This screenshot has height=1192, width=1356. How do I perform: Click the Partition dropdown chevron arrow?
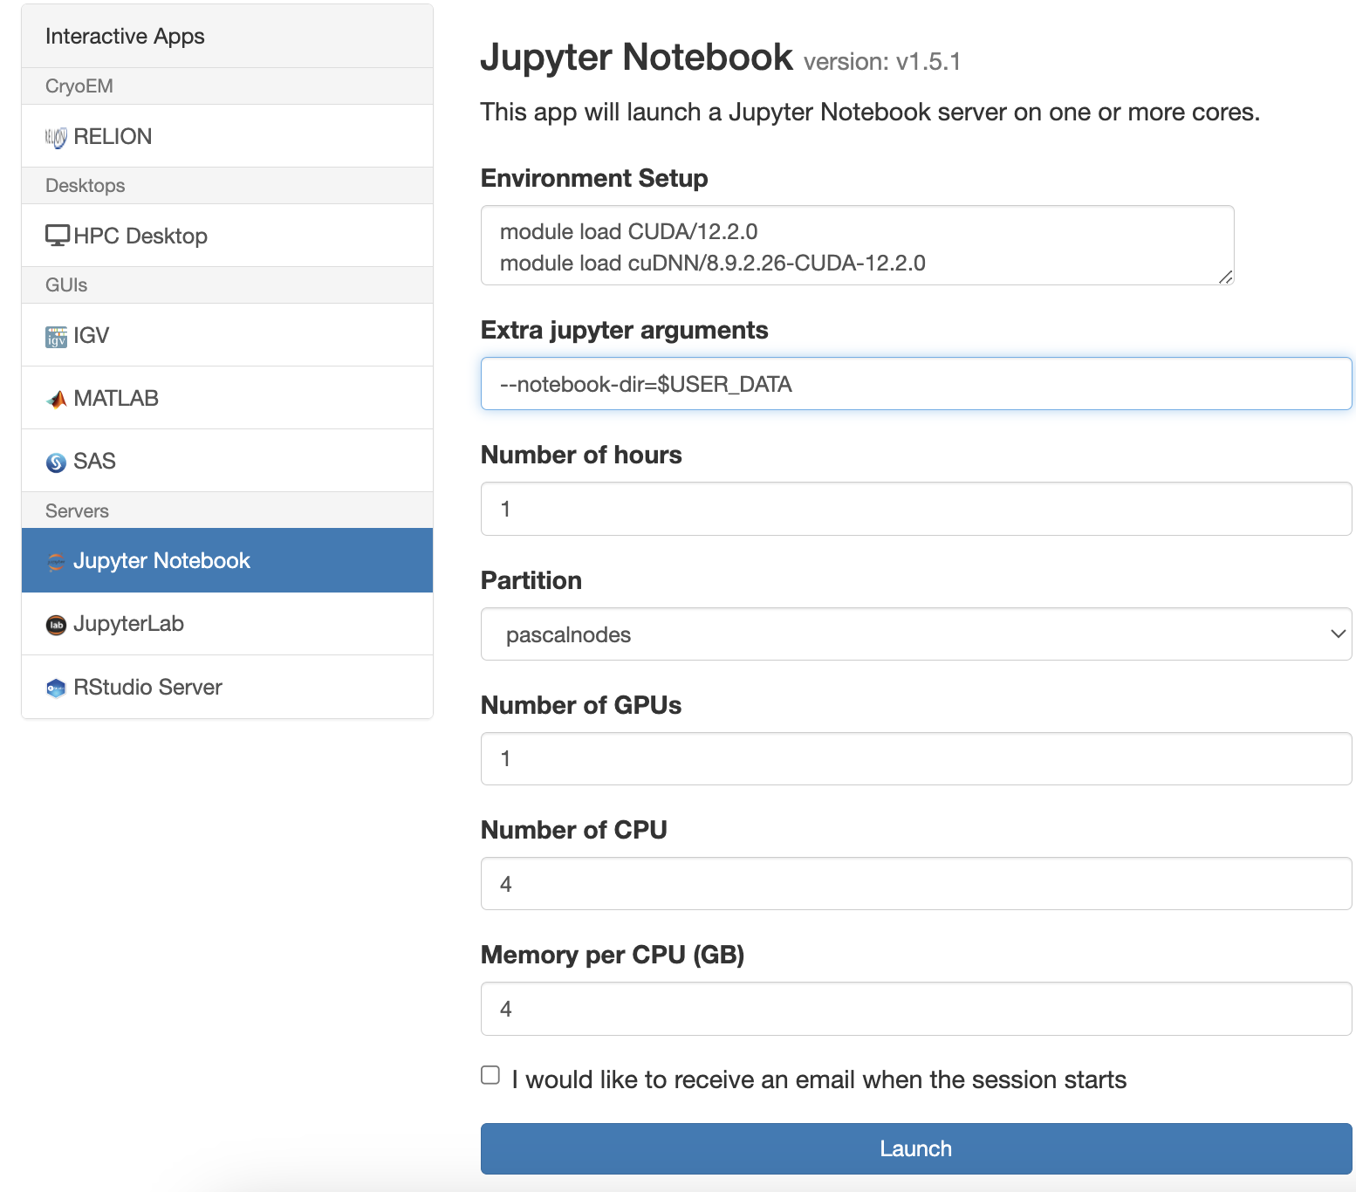pyautogui.click(x=1337, y=634)
